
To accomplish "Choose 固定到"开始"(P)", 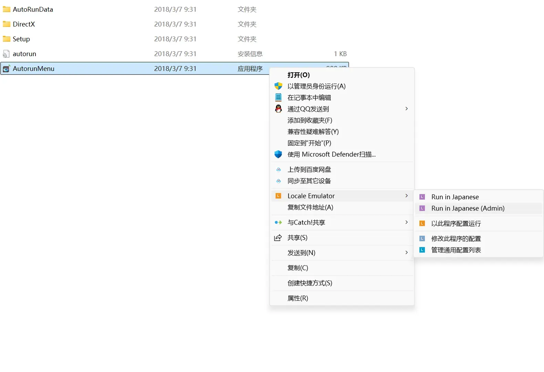I will (x=342, y=143).
